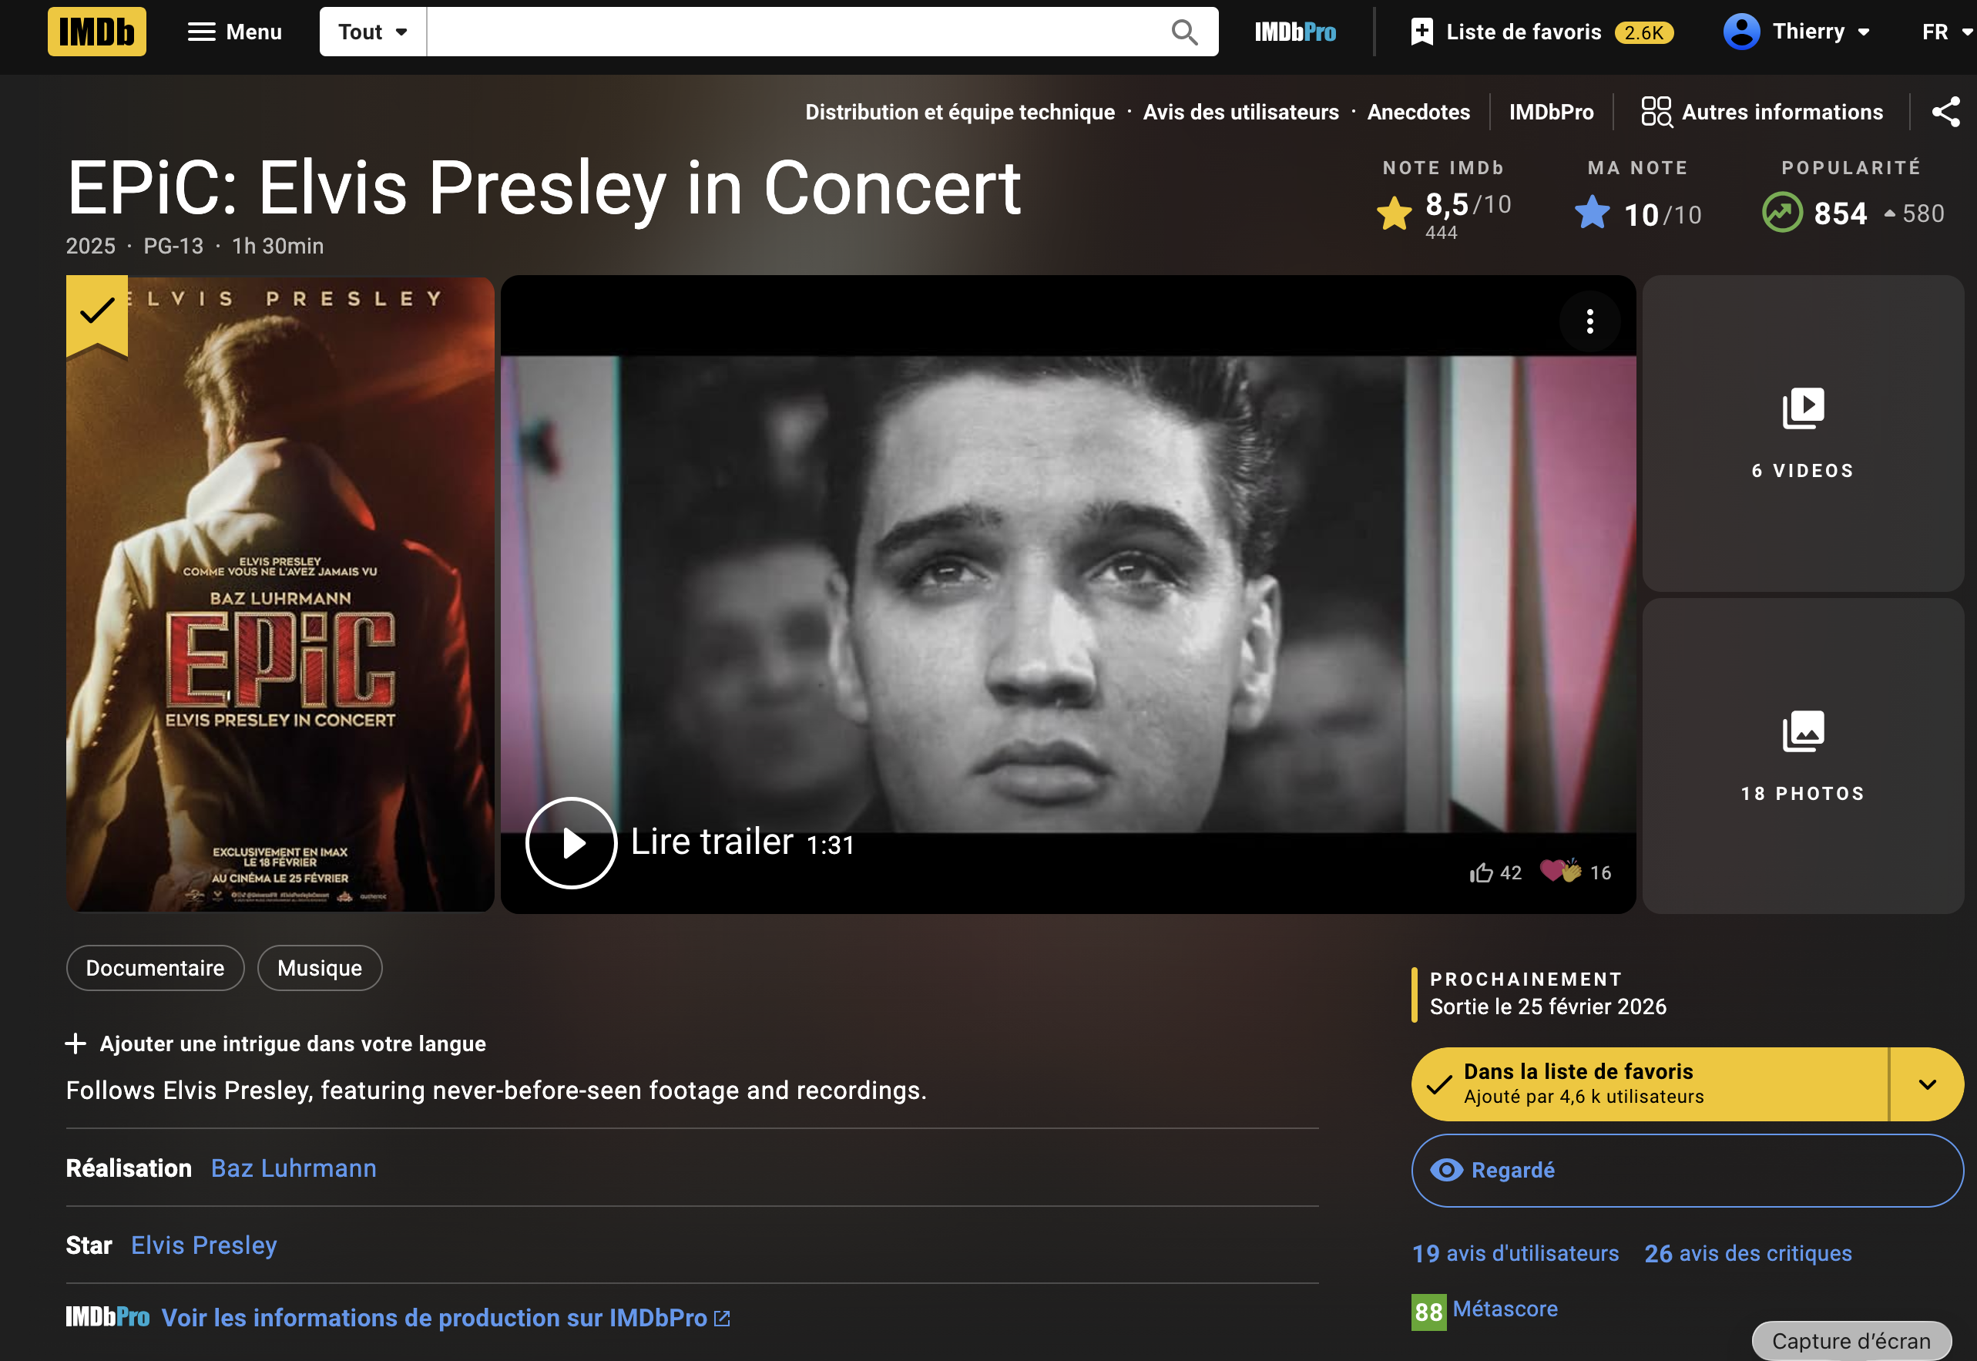Open the Thierry account dropdown
The width and height of the screenshot is (1977, 1361).
point(1797,32)
